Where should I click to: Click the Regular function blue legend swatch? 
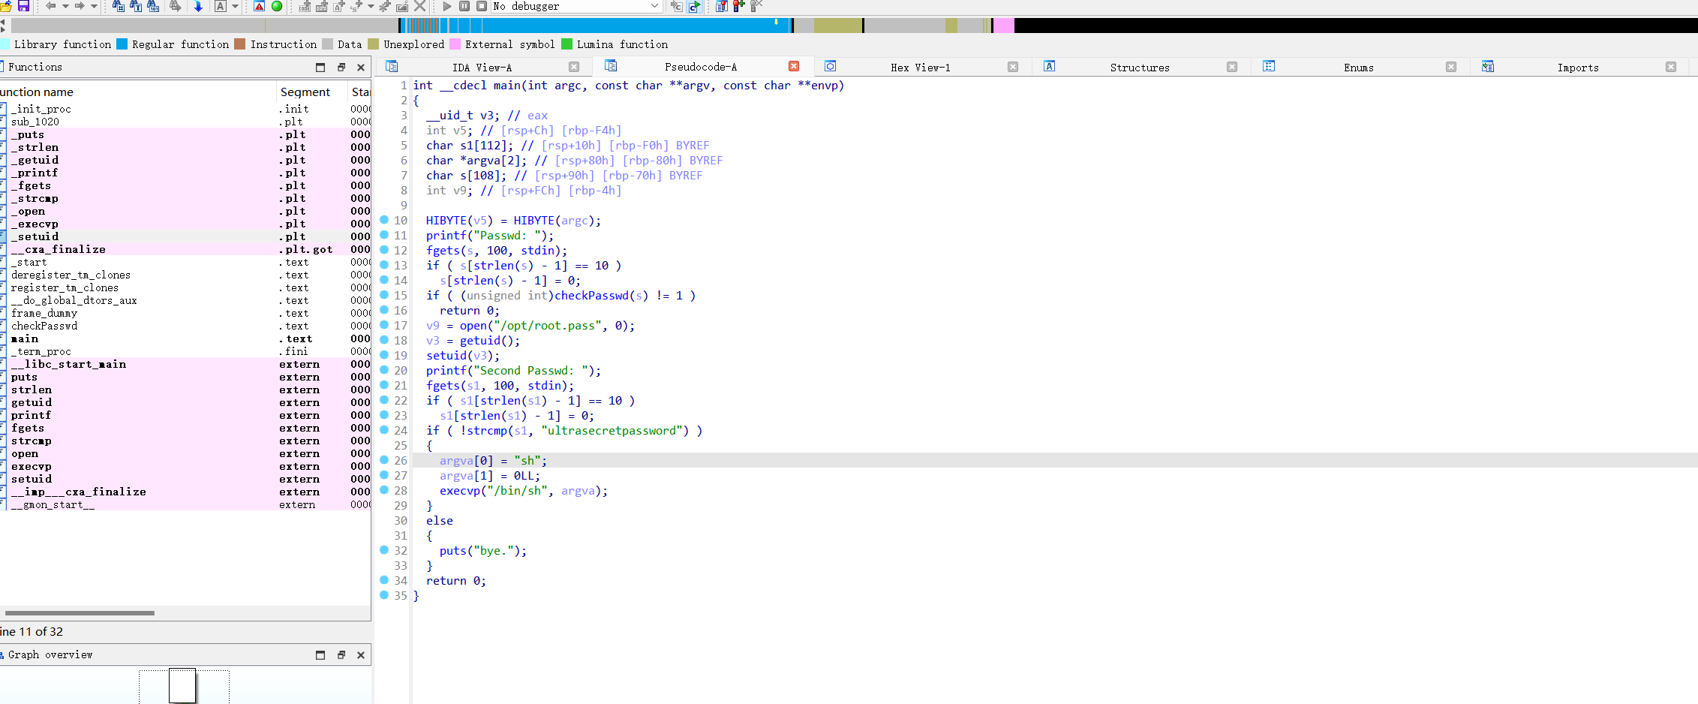tap(122, 44)
